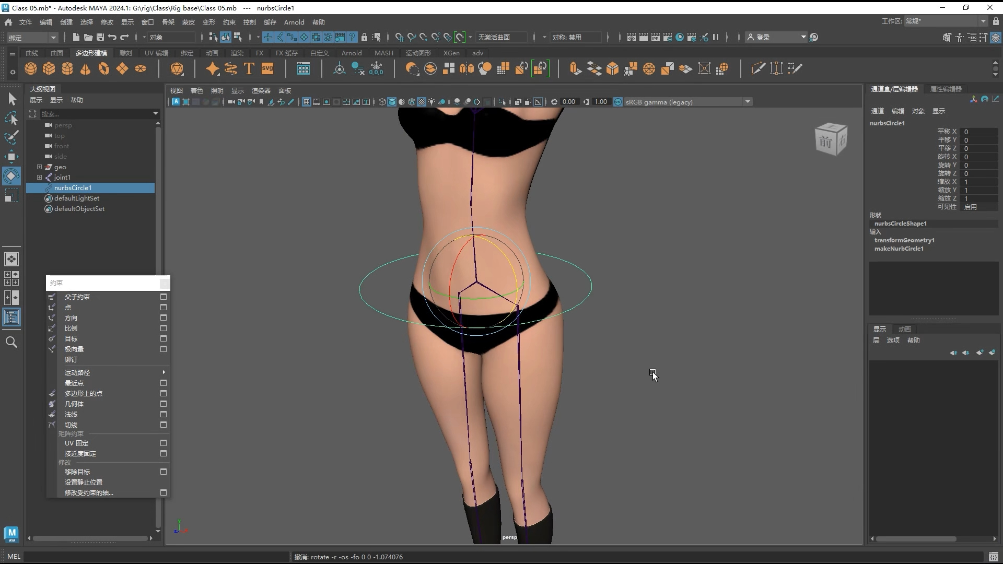This screenshot has height=564, width=1003.
Task: Click the outliner search magnifier icon
Action: click(x=11, y=342)
